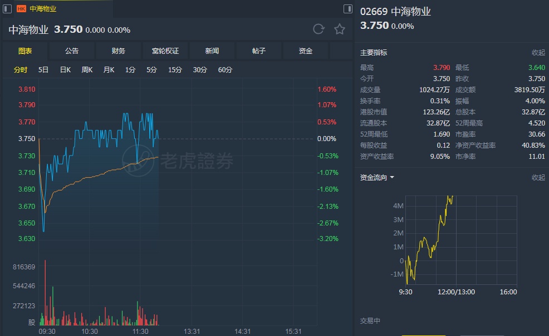Open the 资金 tab
This screenshot has height=336, width=549.
pos(306,51)
